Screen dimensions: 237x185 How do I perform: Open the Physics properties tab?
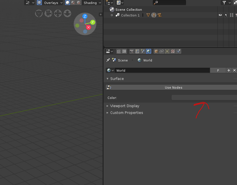pos(178,52)
